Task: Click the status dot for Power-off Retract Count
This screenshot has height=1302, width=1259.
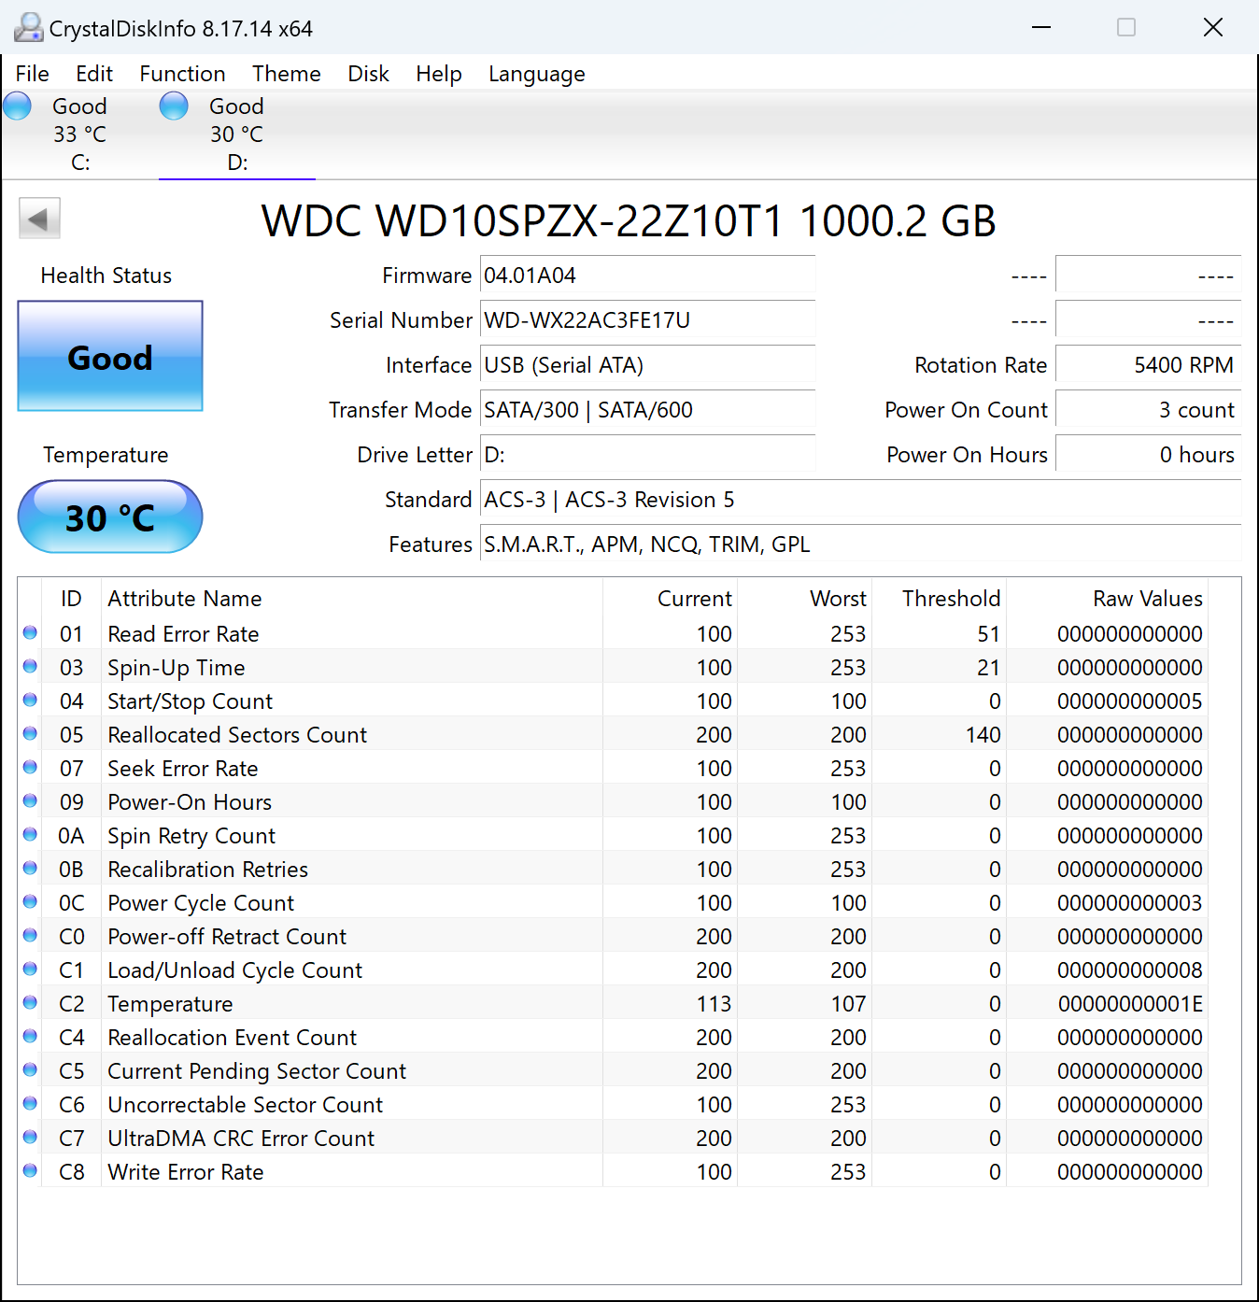Action: pos(30,935)
